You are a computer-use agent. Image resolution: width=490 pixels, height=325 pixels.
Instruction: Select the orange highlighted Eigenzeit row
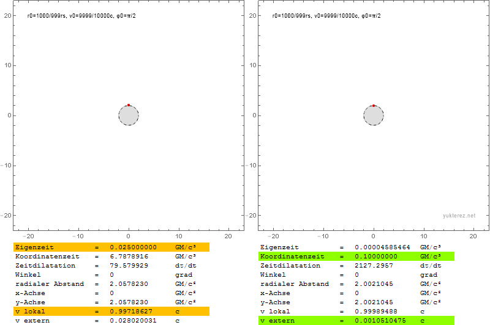pyautogui.click(x=111, y=247)
